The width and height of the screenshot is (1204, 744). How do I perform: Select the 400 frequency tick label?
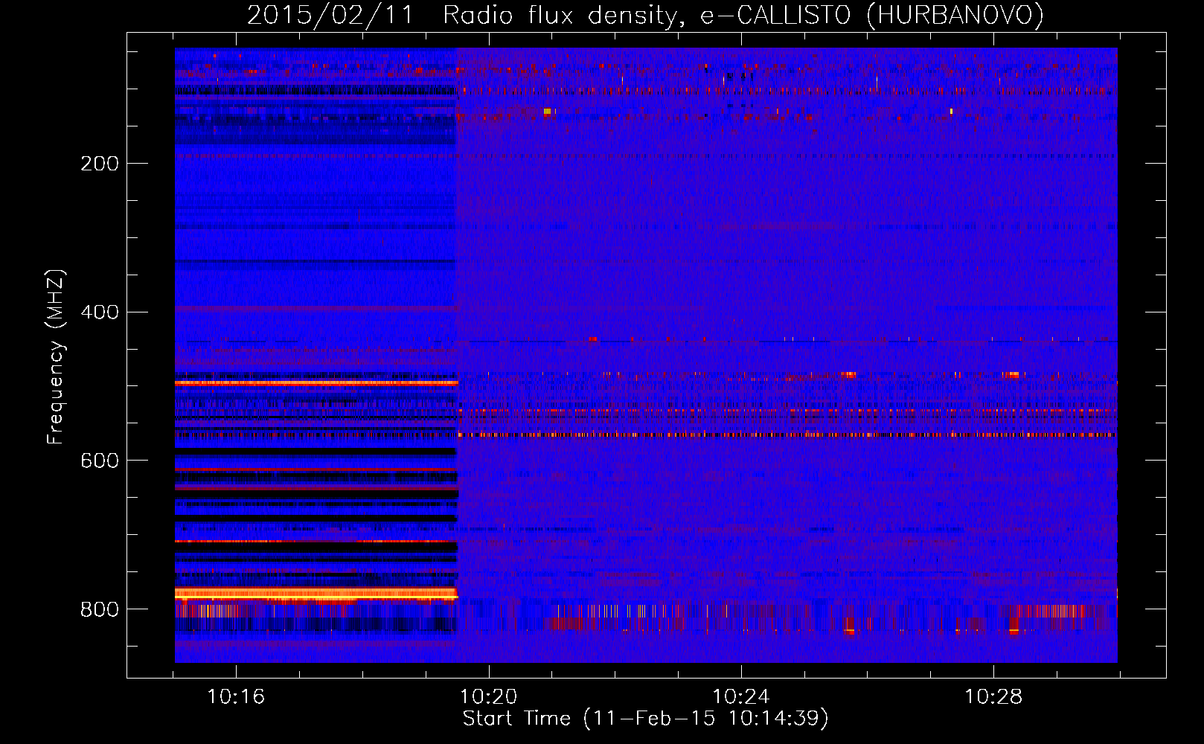pyautogui.click(x=100, y=312)
